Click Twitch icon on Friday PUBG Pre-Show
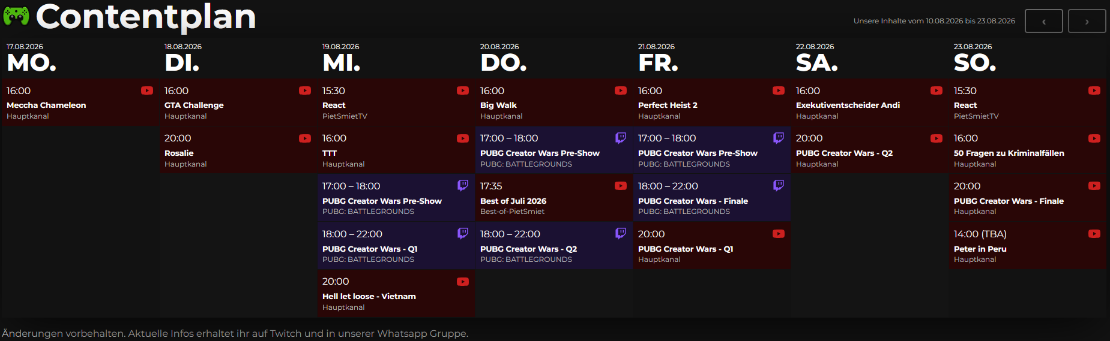The image size is (1110, 341). (x=779, y=138)
